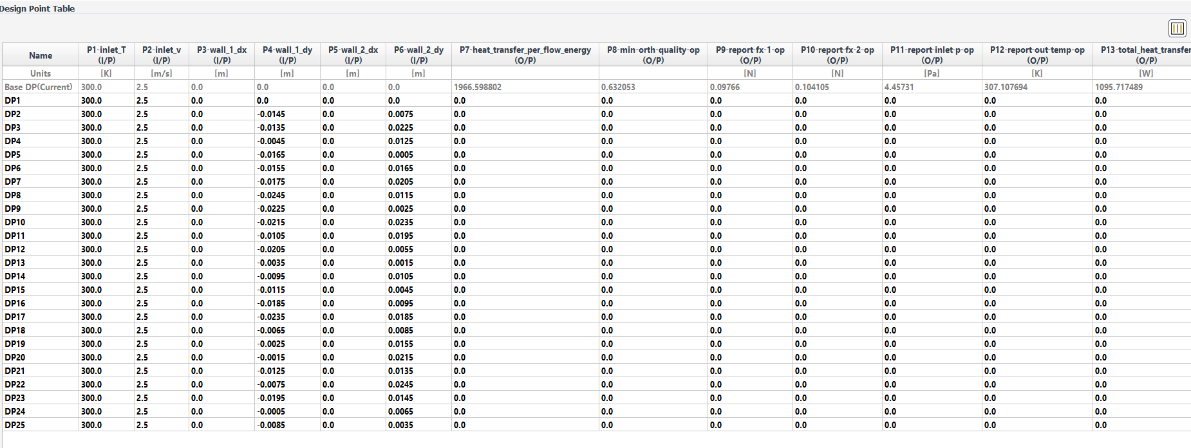The image size is (1191, 448).
Task: Select the DP12 row name
Action: [x=15, y=249]
